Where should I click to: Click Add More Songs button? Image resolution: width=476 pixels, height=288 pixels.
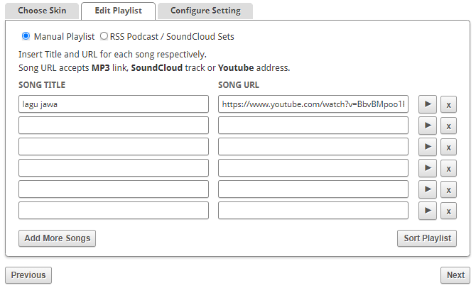57,238
